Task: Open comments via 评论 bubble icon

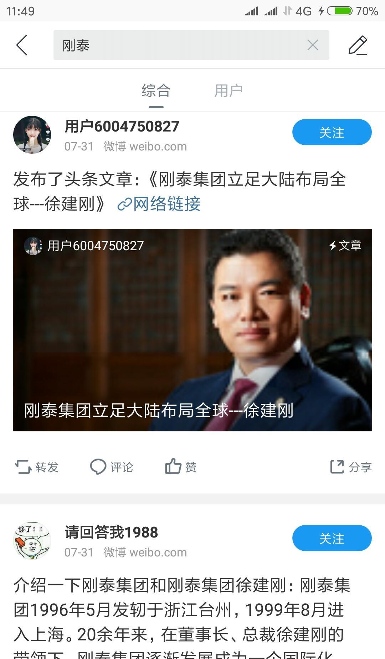Action: pos(112,467)
